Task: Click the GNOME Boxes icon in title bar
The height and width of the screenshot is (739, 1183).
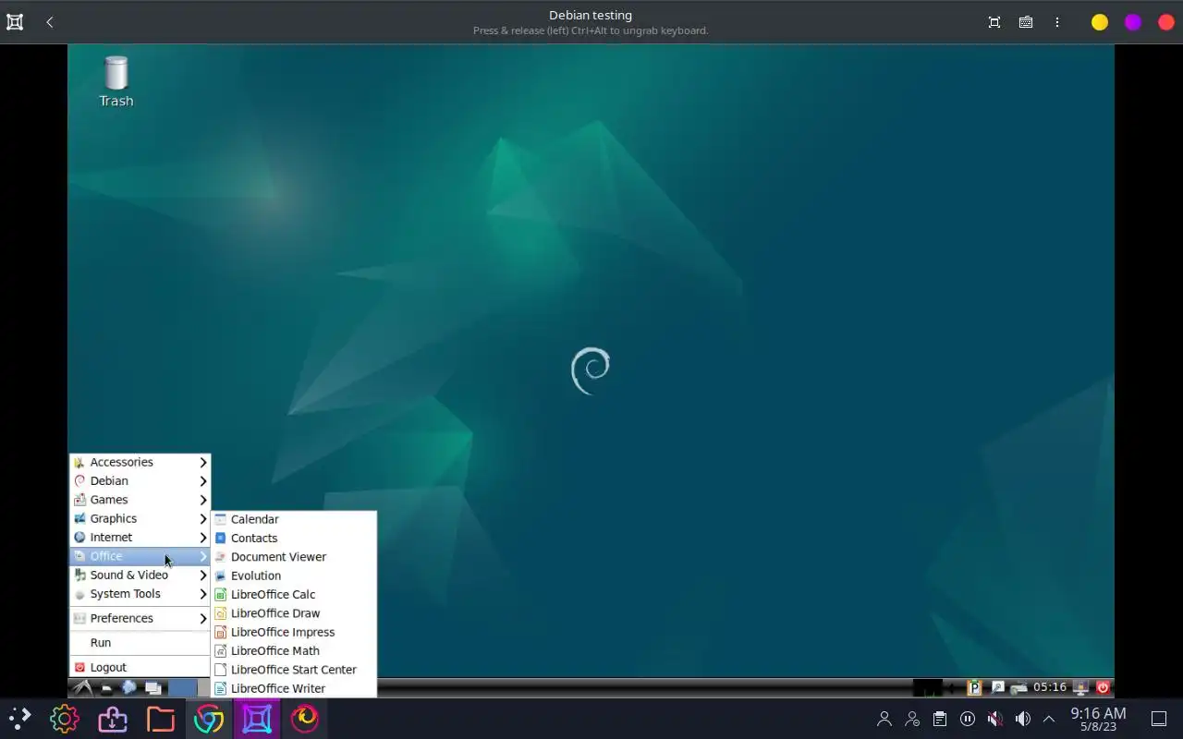Action: coord(15,22)
